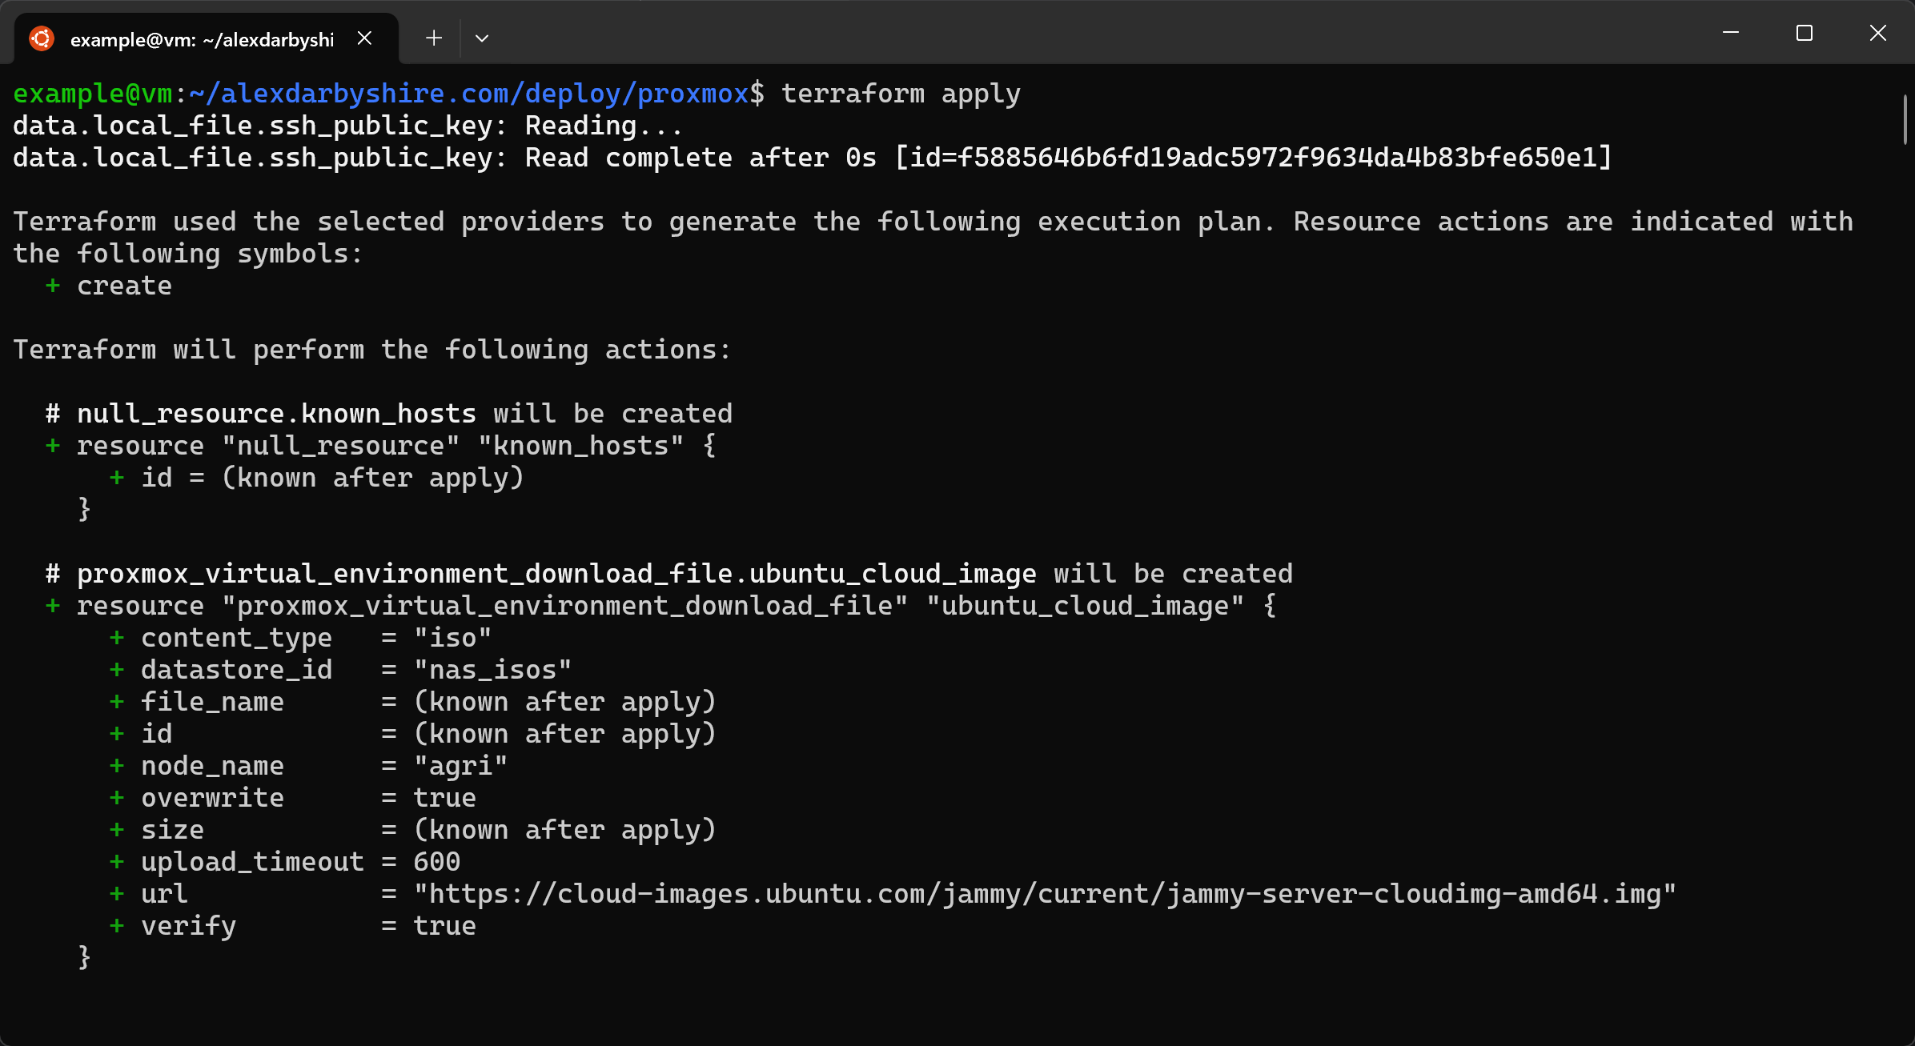Click the green plus before create
The width and height of the screenshot is (1915, 1046).
point(53,286)
